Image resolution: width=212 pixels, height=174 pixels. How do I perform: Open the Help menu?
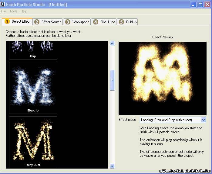tap(24, 11)
